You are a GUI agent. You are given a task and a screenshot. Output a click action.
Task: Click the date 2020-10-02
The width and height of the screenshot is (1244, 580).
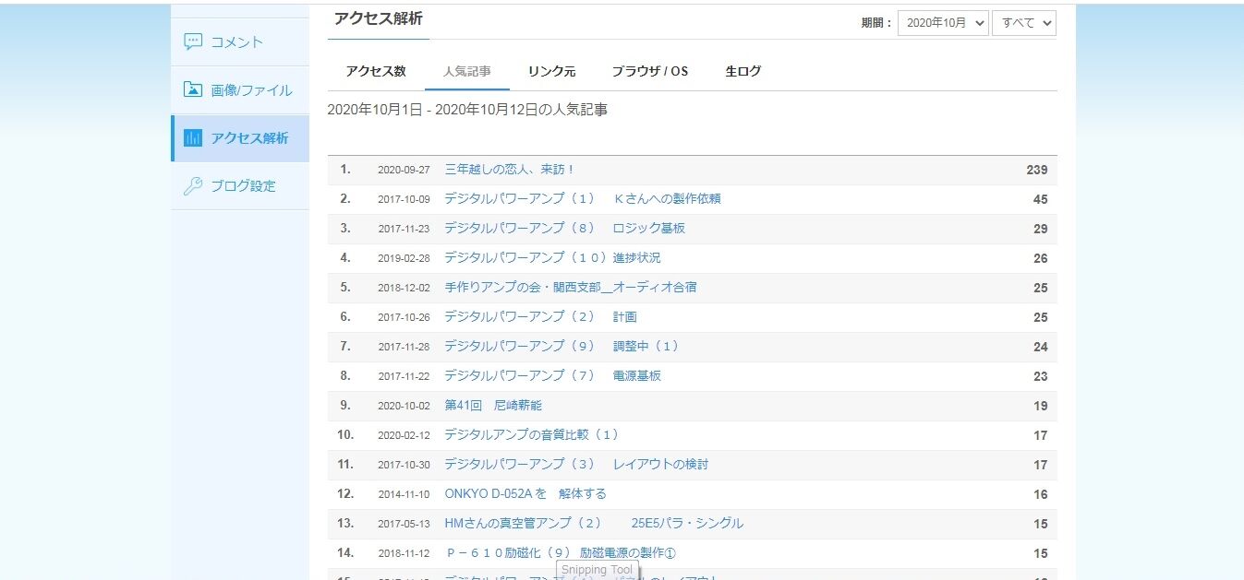(x=404, y=407)
